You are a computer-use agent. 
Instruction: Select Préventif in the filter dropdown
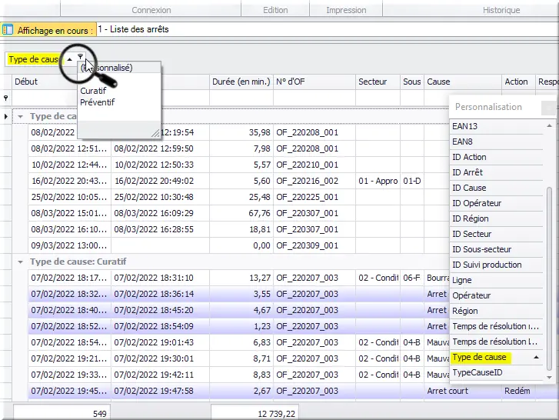coord(98,102)
